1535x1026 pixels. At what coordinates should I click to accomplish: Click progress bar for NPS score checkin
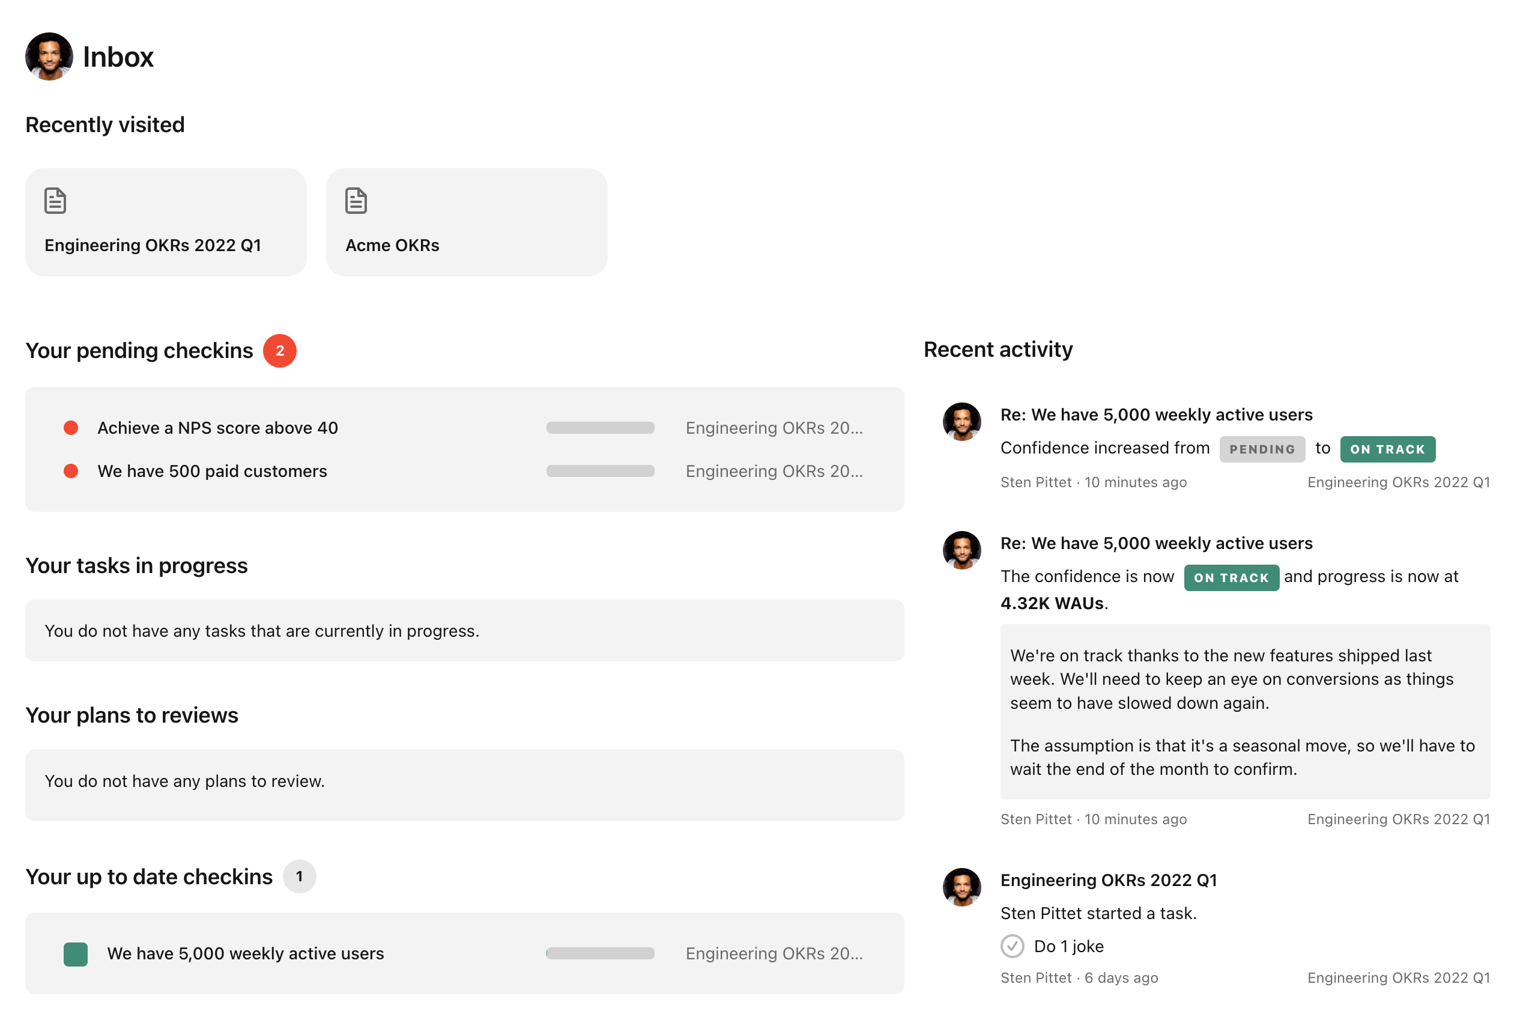[600, 428]
